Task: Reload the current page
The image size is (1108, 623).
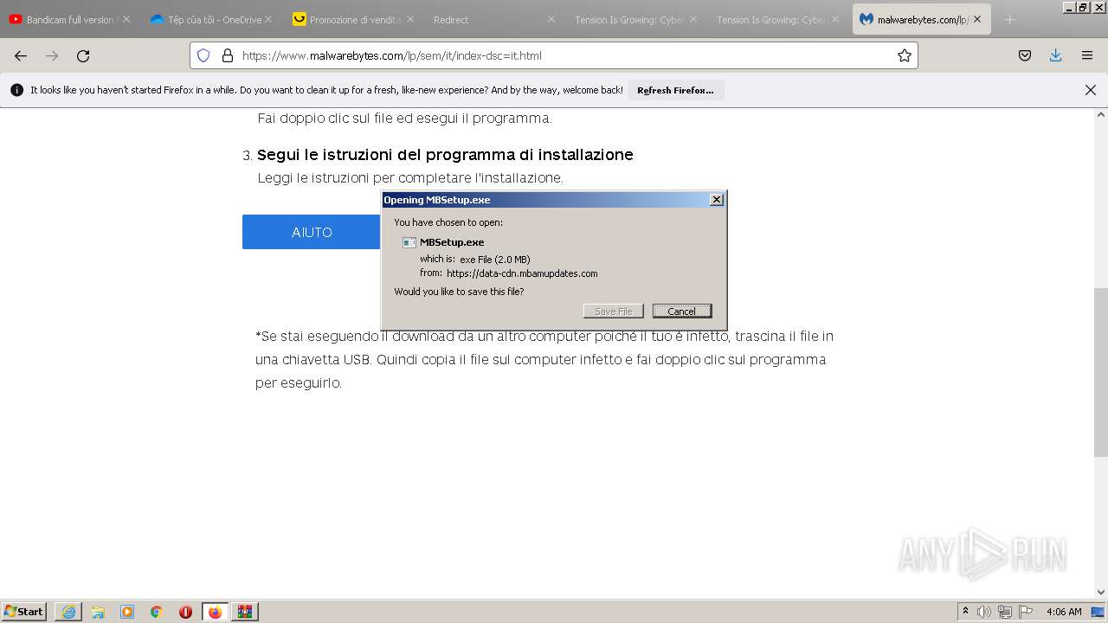Action: (83, 55)
